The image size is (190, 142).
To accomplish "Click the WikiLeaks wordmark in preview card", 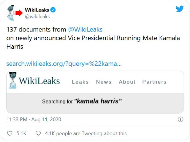I will (39, 81).
